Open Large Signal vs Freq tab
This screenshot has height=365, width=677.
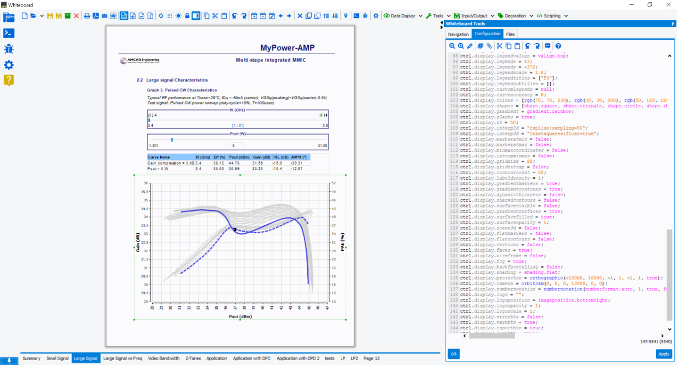pos(123,358)
